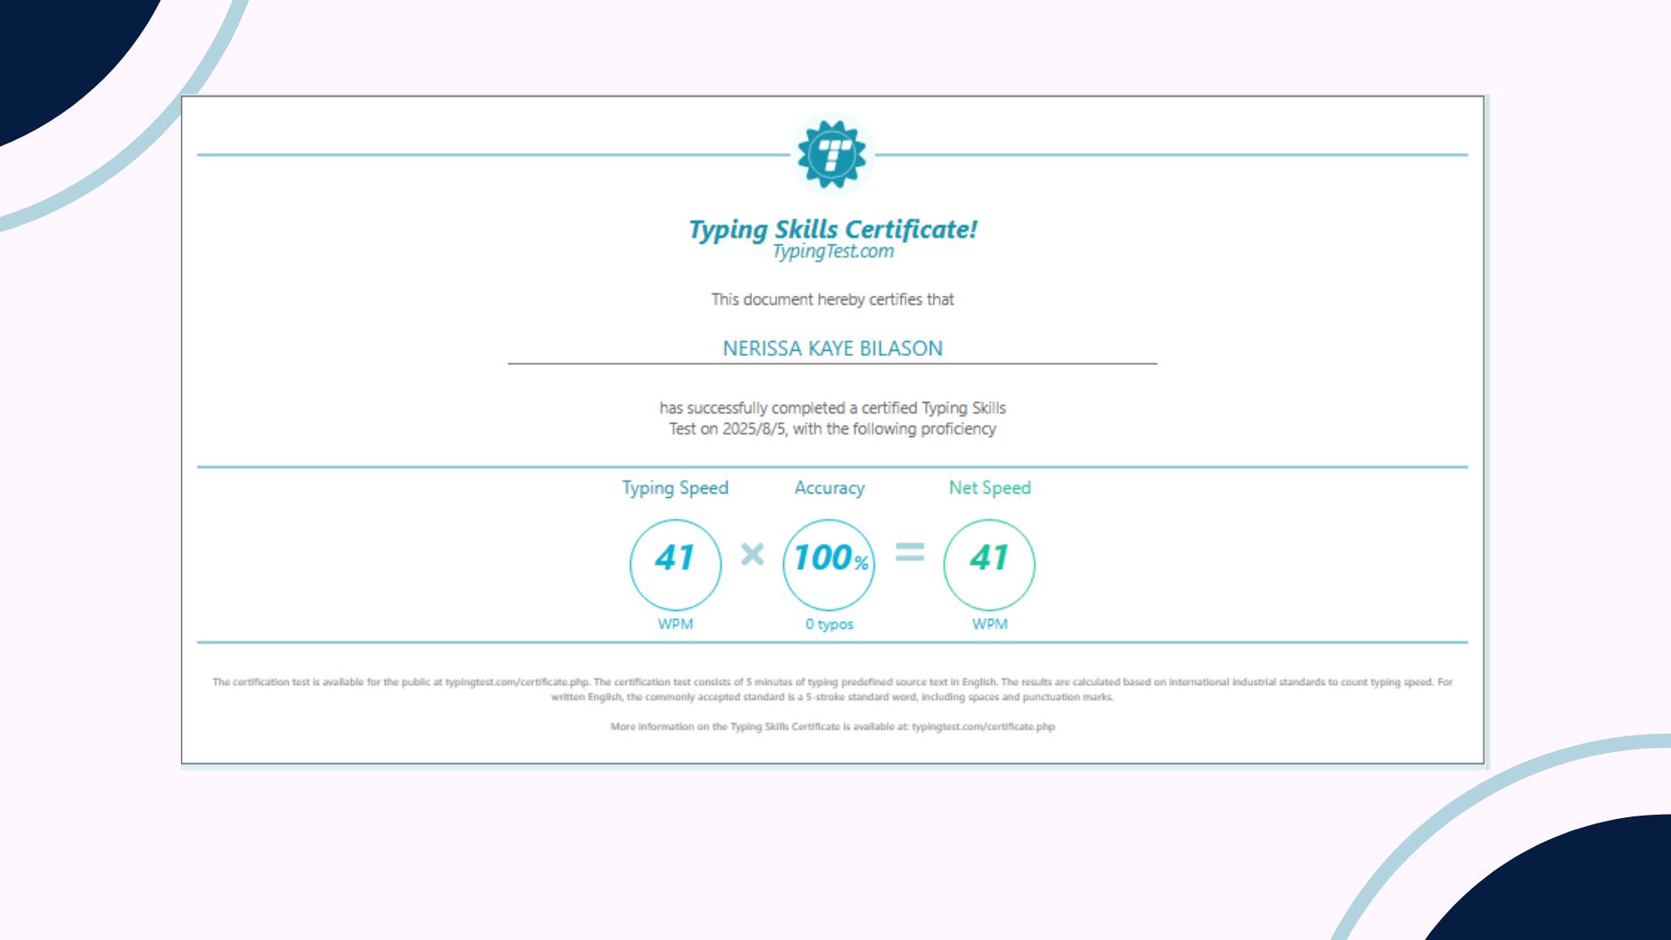Viewport: 1671px width, 940px height.
Task: Click the 'Net Speed' label
Action: coord(990,488)
